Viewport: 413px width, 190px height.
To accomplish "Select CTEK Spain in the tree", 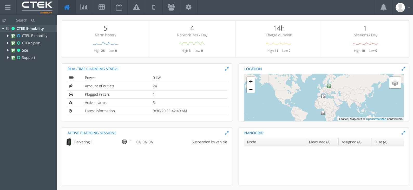I will pos(31,43).
